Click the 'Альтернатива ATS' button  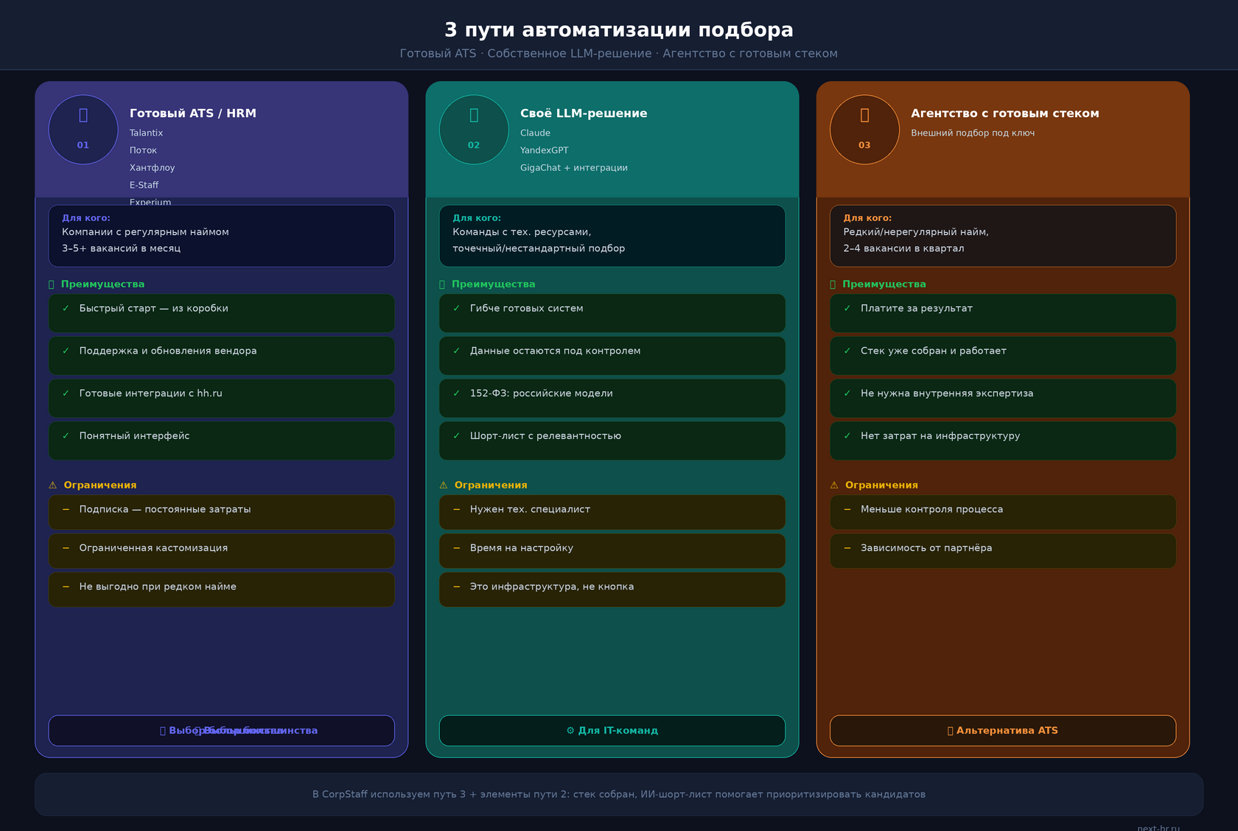1003,731
